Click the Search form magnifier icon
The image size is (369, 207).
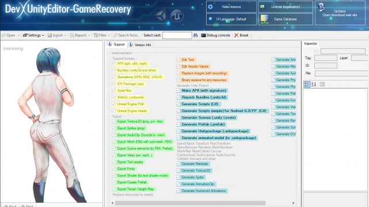coord(115,35)
